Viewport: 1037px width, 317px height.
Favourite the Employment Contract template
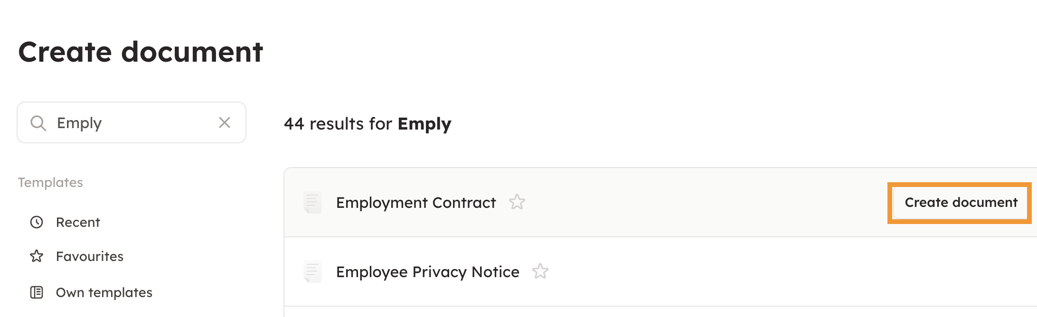point(517,202)
